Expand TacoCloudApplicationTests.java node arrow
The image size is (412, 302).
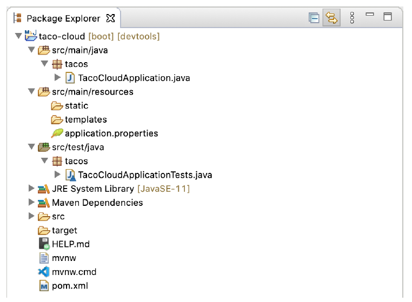coord(58,175)
